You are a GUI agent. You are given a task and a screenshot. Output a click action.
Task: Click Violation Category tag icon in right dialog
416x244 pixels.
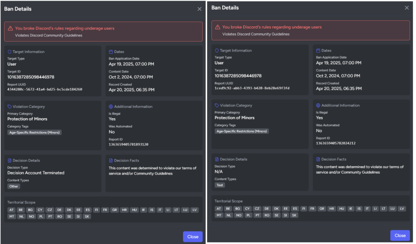217,105
